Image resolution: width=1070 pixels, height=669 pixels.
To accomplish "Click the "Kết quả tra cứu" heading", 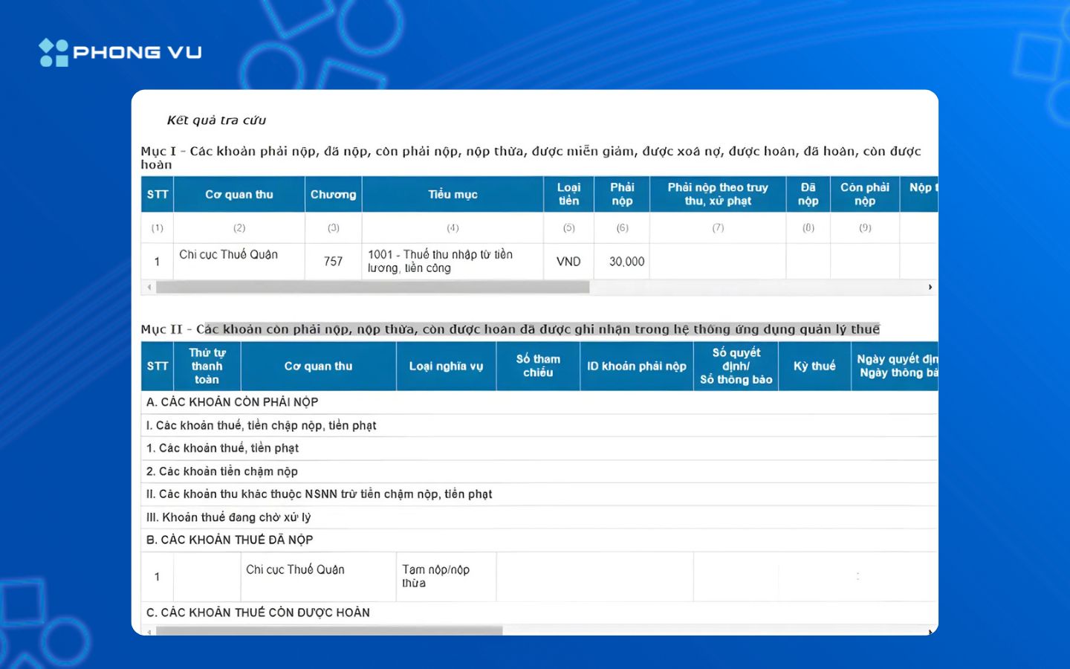I will tap(216, 120).
